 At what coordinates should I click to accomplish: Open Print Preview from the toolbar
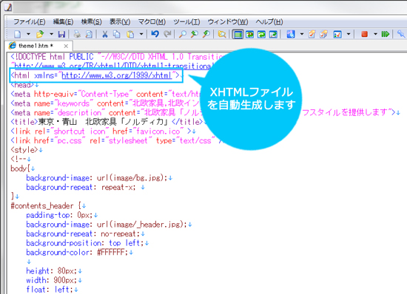pyautogui.click(x=89, y=34)
